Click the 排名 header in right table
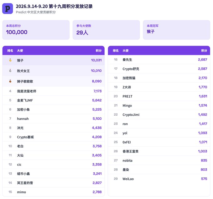Screen dimensions: 213x199 click(x=116, y=50)
